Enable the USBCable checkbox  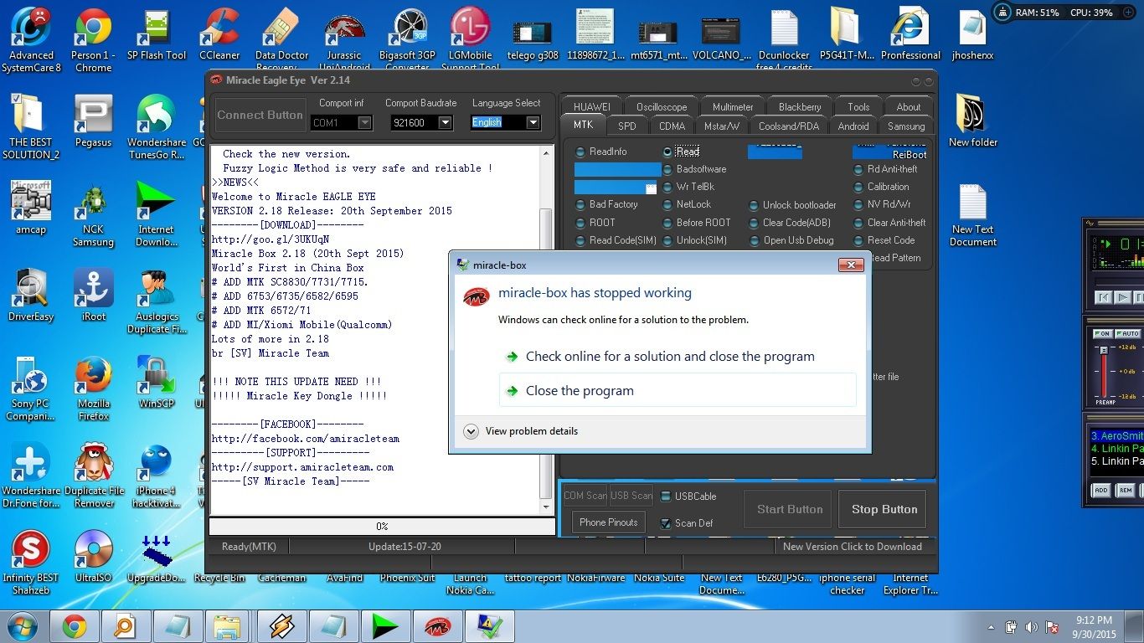tap(666, 496)
